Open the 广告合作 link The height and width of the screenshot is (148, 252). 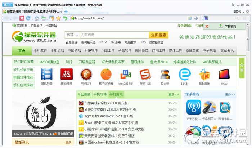tap(36, 26)
